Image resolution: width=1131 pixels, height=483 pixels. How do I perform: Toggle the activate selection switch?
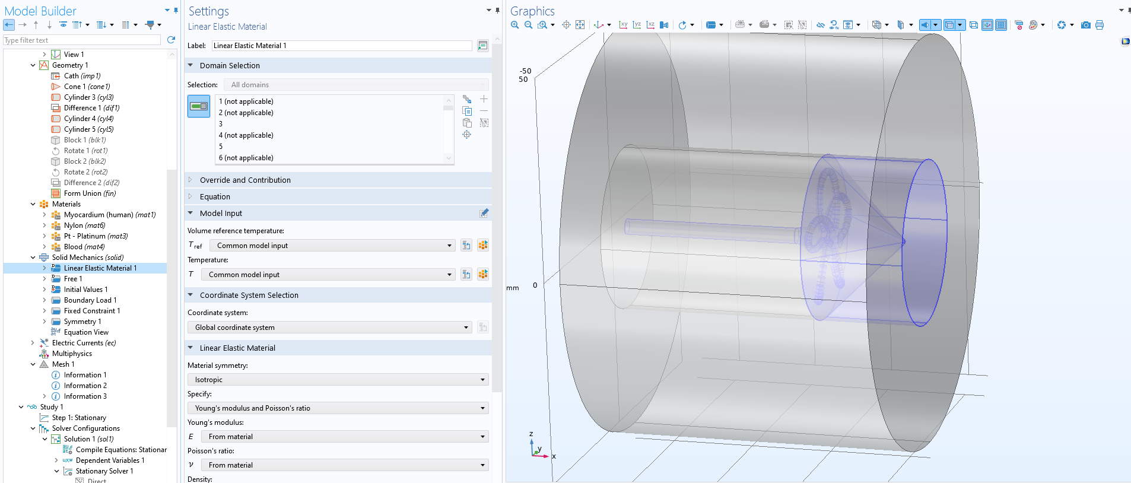(x=199, y=106)
